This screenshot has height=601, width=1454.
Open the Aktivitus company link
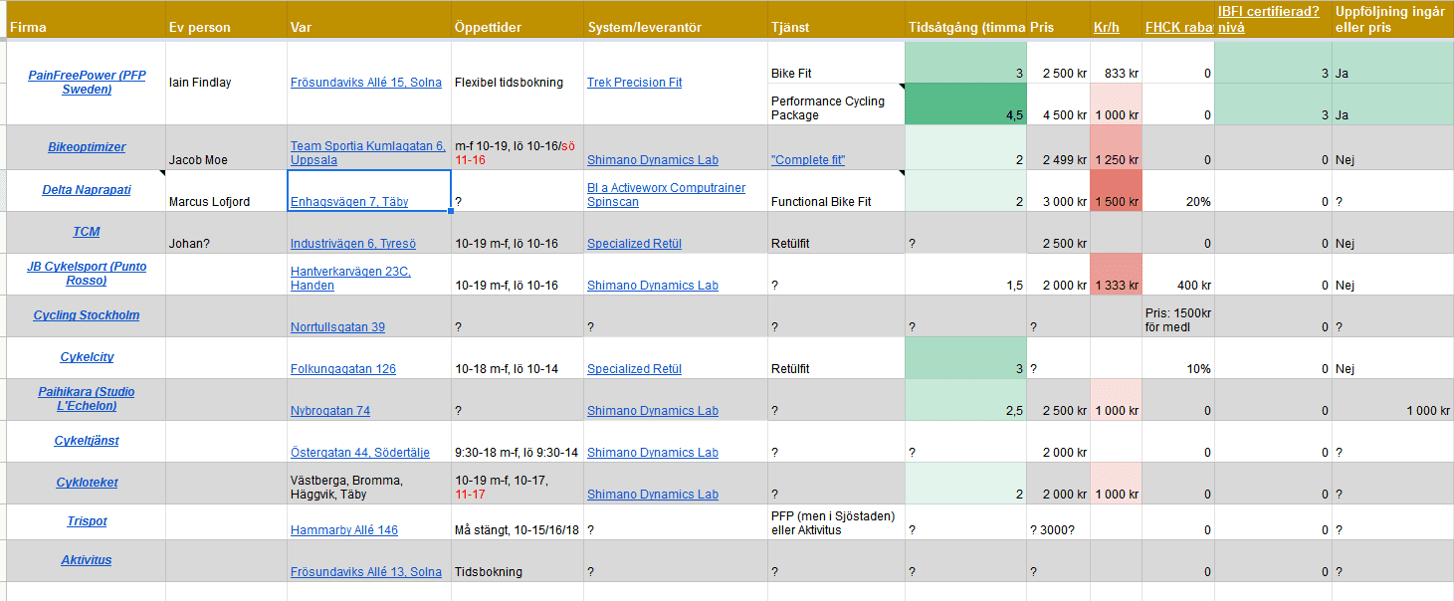(87, 560)
